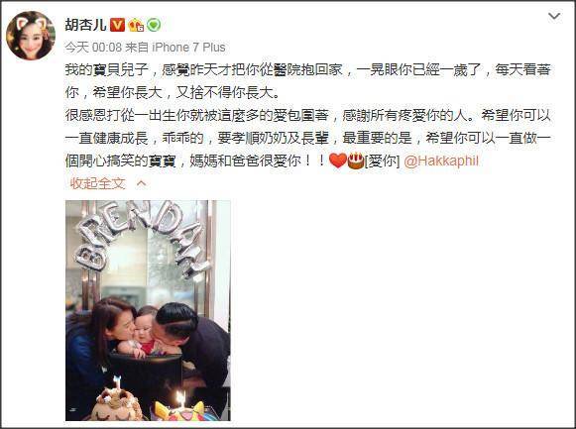Click the iPhone 7 Plus source link
This screenshot has width=576, height=429.
pyautogui.click(x=188, y=48)
